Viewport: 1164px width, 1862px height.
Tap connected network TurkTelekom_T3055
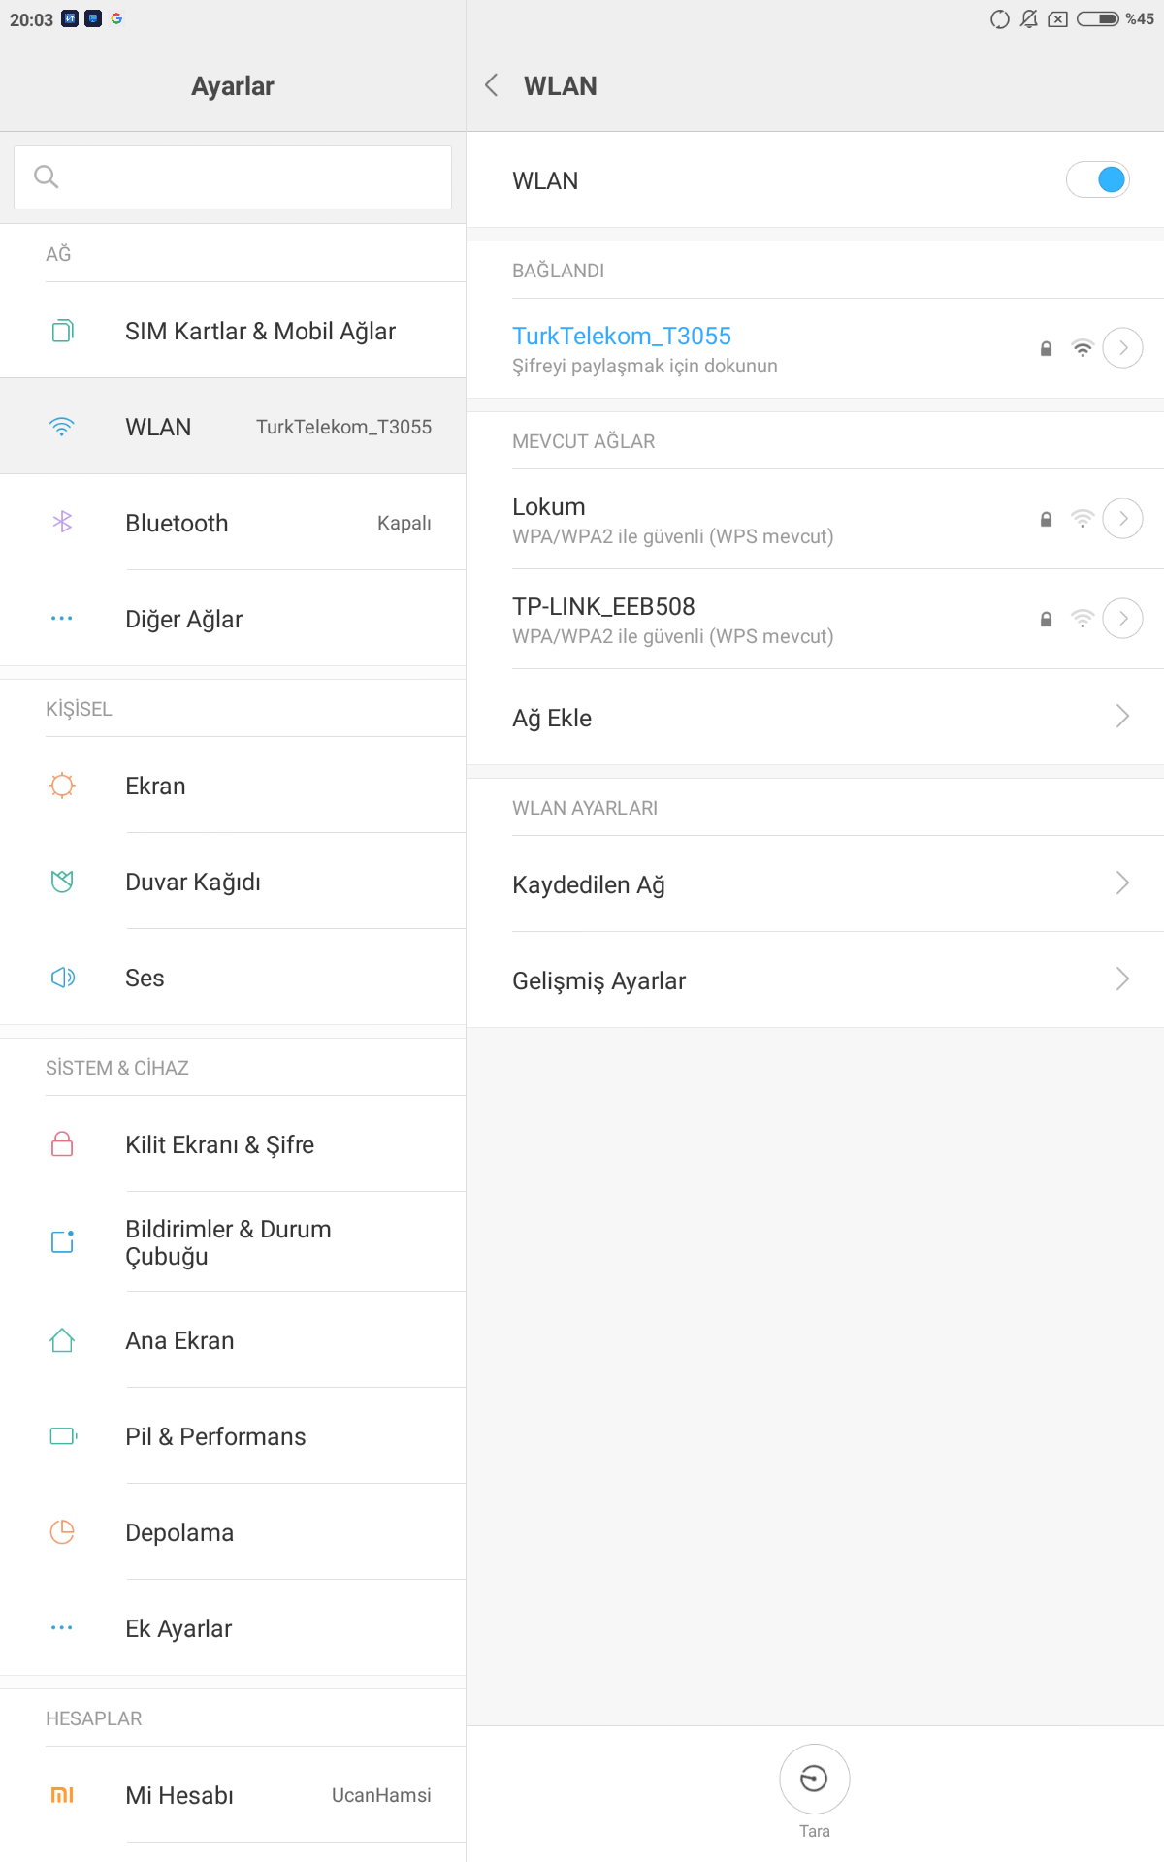(815, 348)
